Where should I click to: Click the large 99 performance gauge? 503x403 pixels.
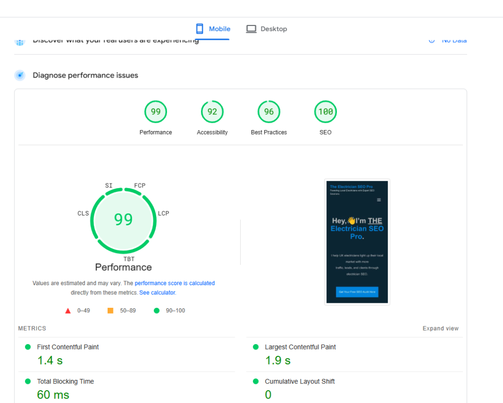(x=123, y=221)
